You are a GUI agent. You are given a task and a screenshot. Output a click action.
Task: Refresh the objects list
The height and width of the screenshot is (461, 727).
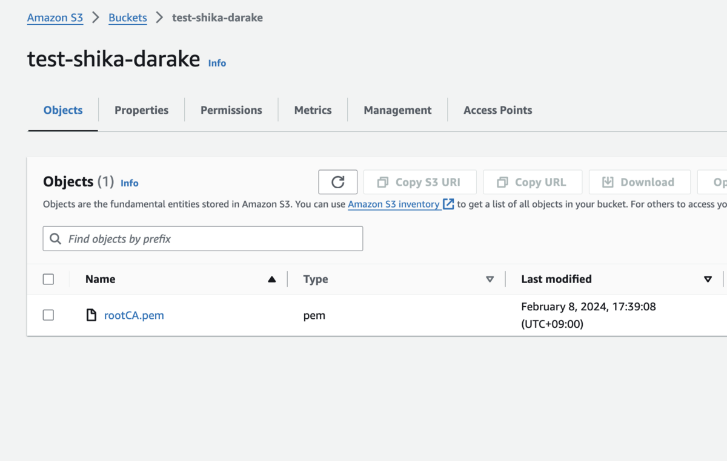click(x=338, y=182)
